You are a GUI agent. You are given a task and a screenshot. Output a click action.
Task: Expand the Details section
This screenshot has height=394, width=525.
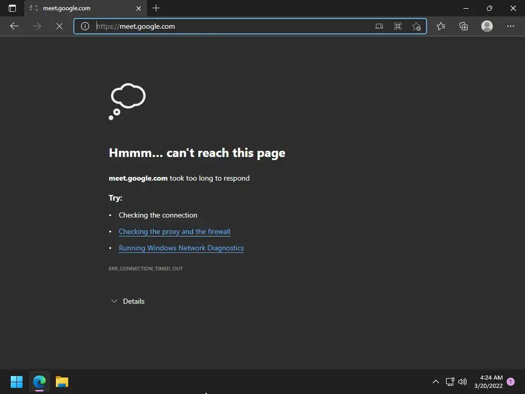(128, 301)
